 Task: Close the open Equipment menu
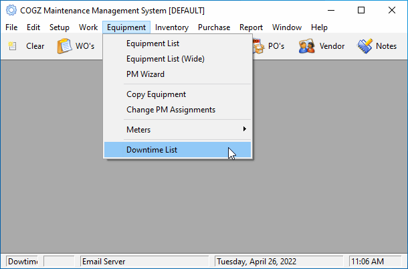click(x=126, y=27)
